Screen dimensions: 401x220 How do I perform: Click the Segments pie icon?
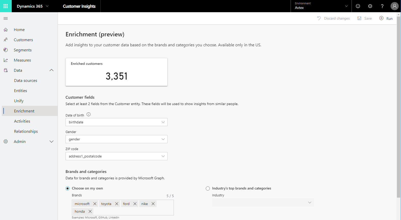coord(6,50)
